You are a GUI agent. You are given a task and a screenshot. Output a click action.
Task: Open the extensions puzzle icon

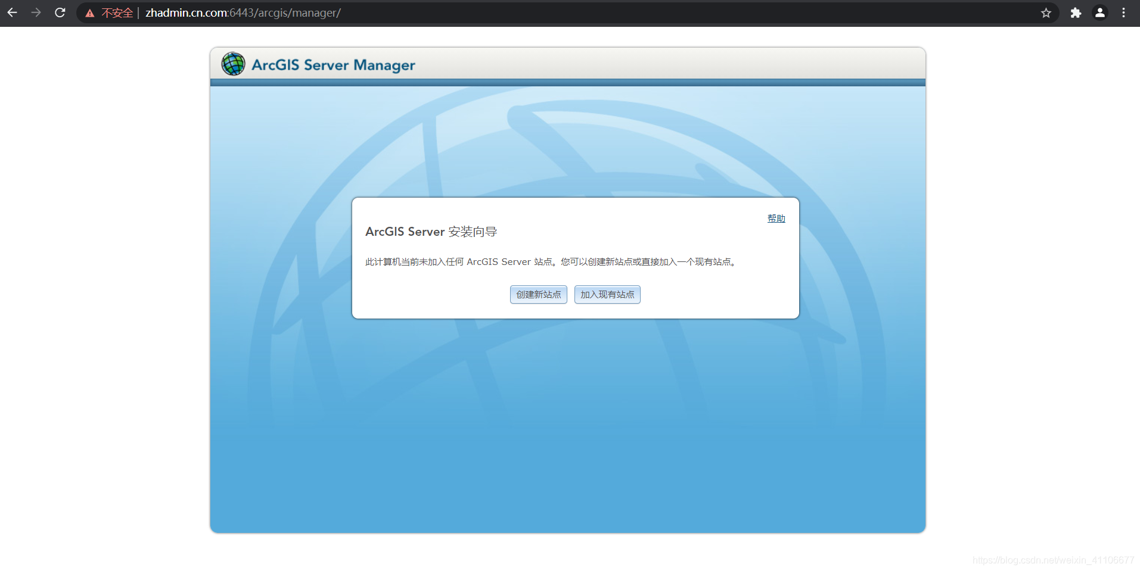pyautogui.click(x=1076, y=13)
